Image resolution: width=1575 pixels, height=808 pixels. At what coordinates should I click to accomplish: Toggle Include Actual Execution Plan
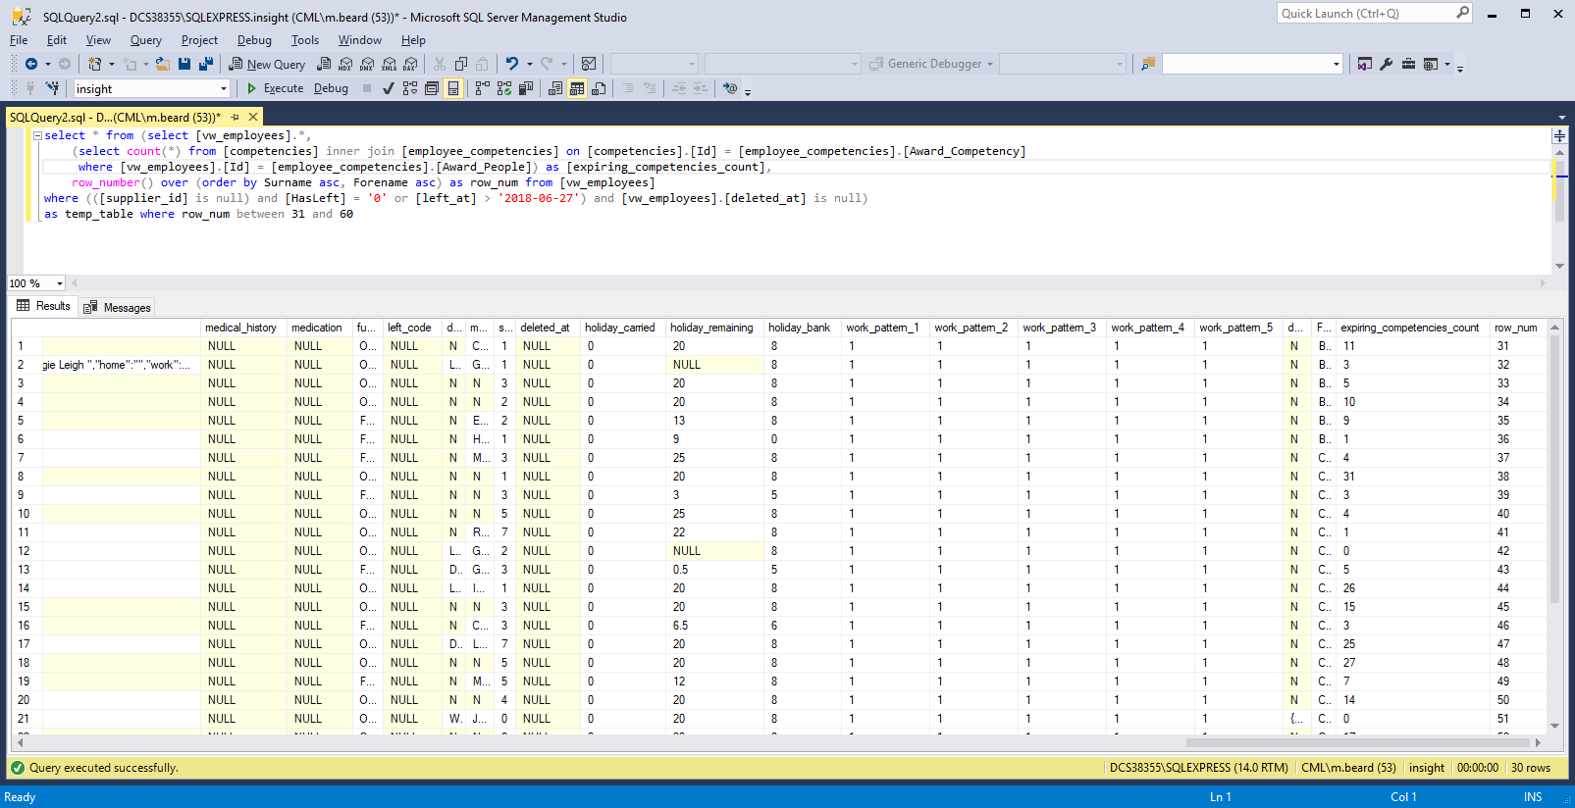pos(482,88)
